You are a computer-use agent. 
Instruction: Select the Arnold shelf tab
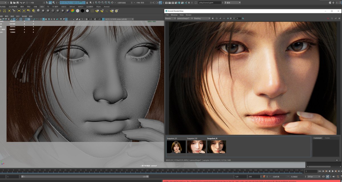[x=107, y=7]
